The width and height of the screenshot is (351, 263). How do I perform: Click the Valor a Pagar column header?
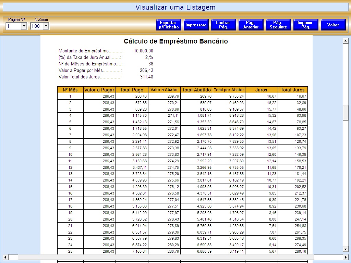[x=99, y=90]
